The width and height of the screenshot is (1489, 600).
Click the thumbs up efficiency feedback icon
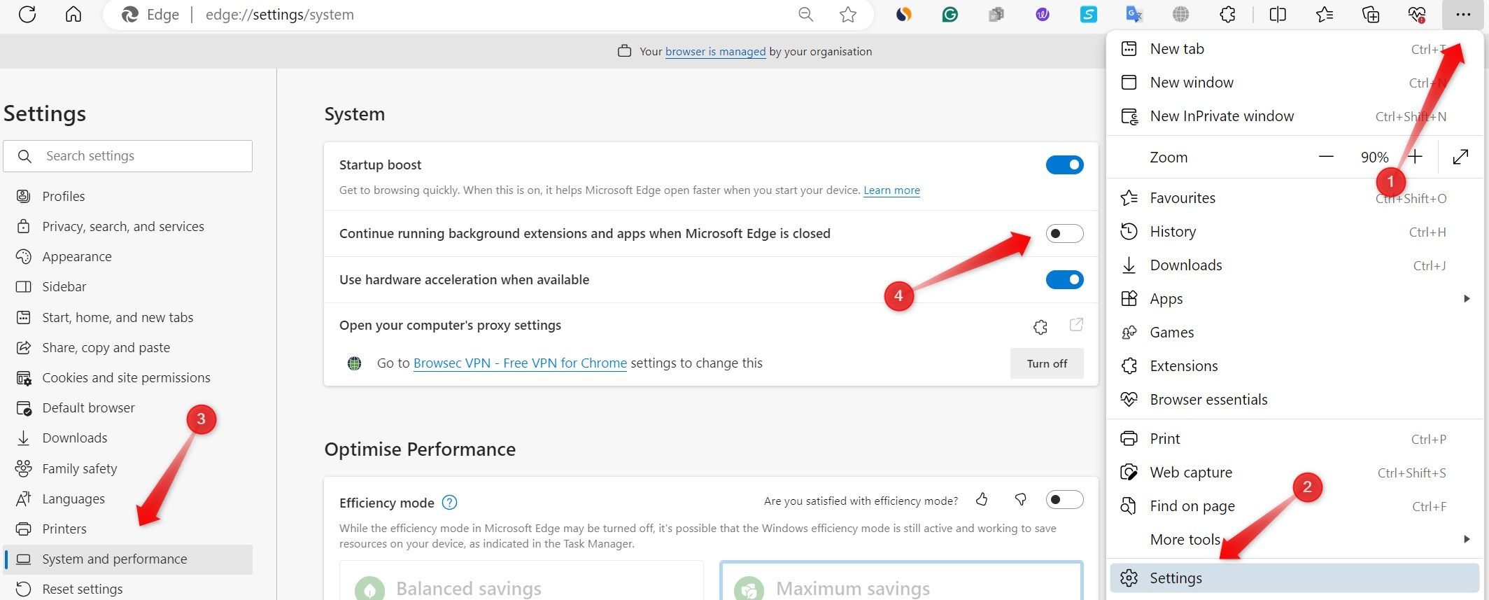pos(982,499)
